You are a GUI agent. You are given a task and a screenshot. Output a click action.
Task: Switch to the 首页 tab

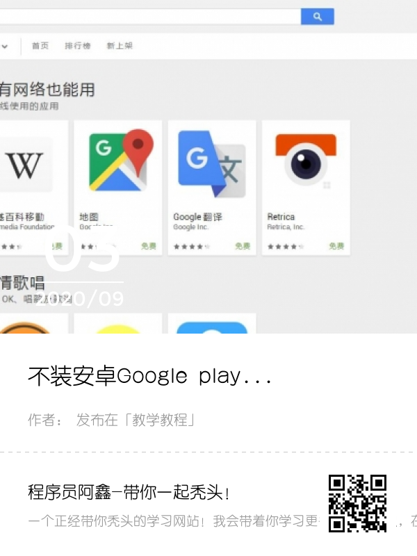(x=40, y=46)
